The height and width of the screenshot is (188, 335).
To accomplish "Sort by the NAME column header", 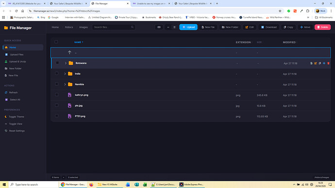I will 79,42.
